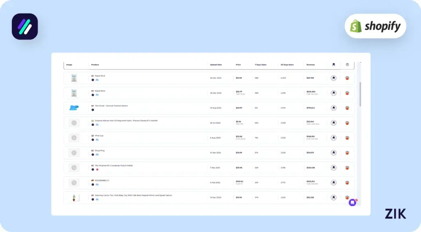Click the Dancing Cactus Toy thumbnail image

pos(74,198)
